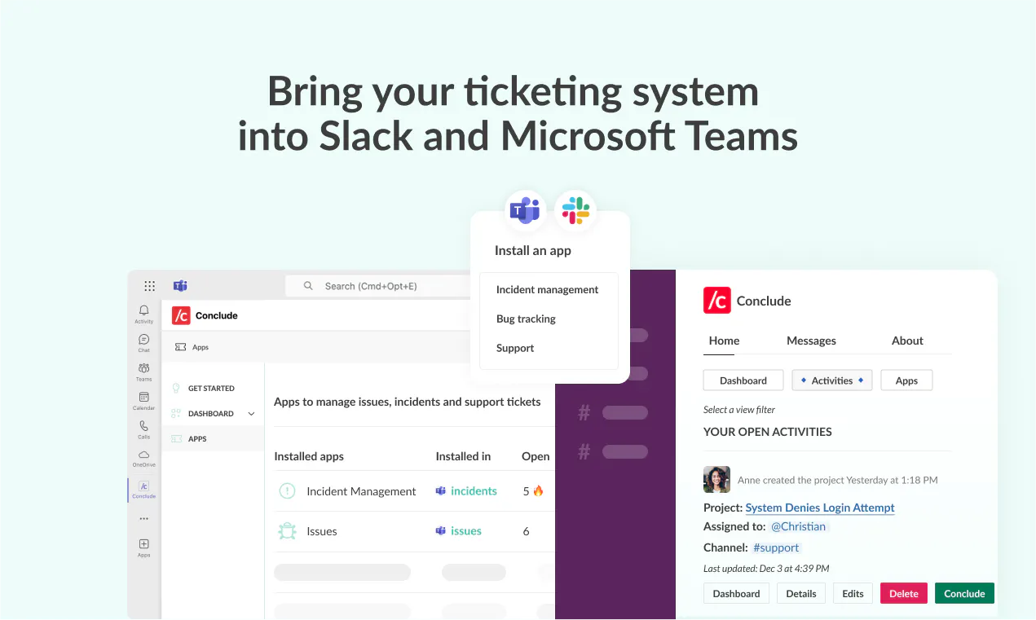This screenshot has width=1036, height=620.
Task: Open OneDrive in Teams sidebar
Action: point(144,459)
